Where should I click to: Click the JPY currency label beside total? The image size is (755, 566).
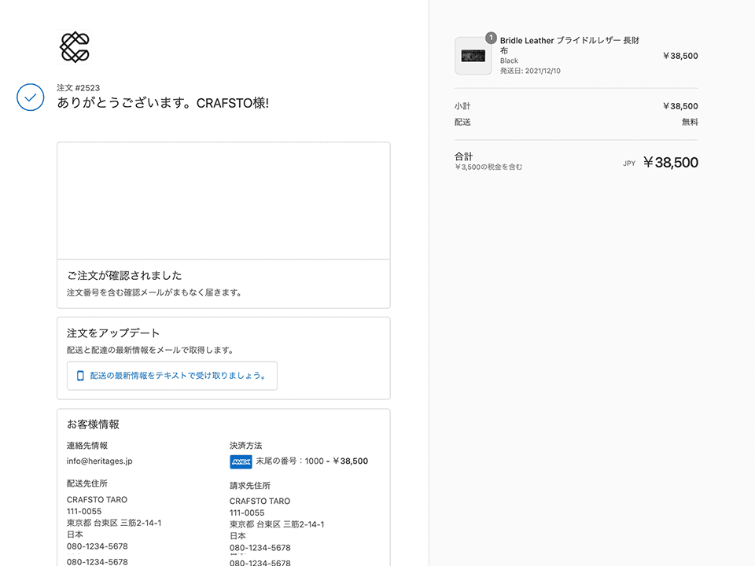pyautogui.click(x=629, y=164)
